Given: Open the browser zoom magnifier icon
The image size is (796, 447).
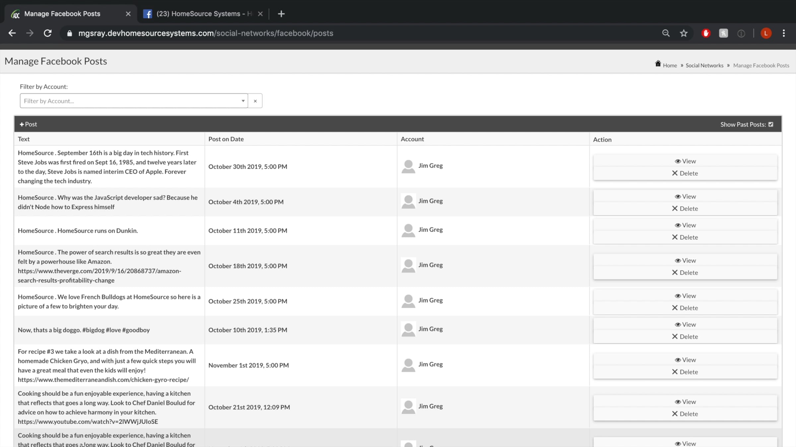Looking at the screenshot, I should 666,33.
